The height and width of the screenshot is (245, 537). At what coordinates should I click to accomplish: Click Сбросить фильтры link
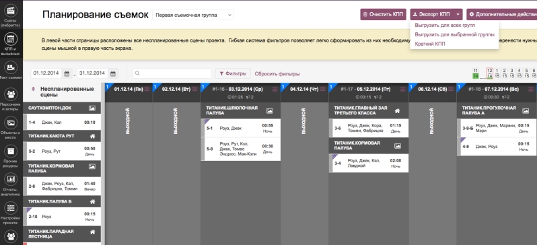coord(277,73)
